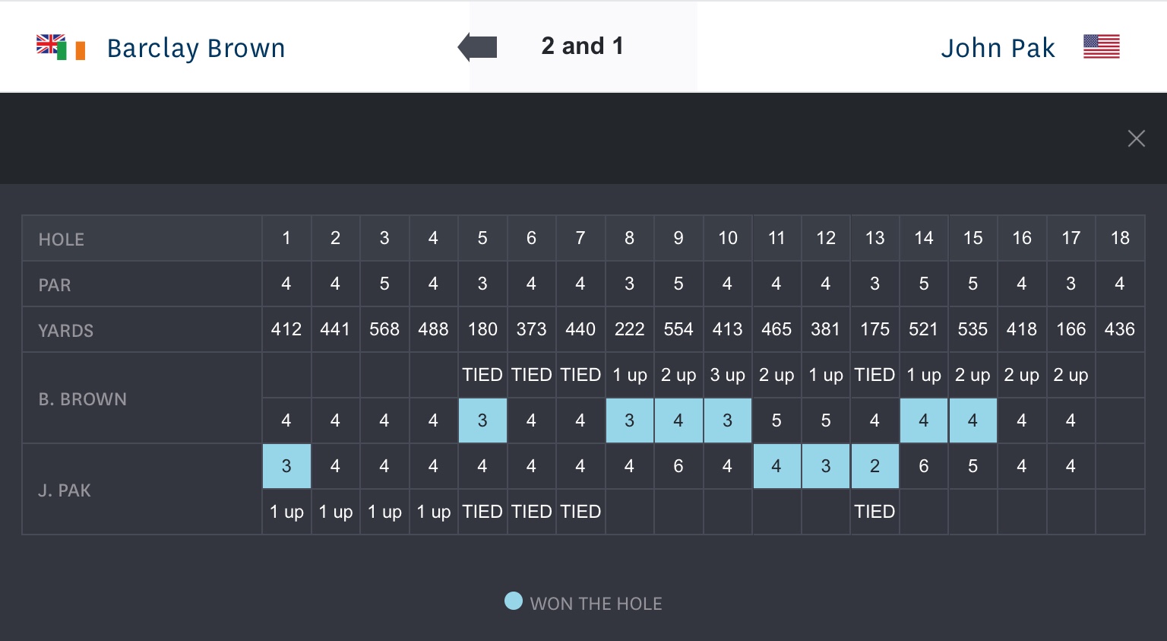Viewport: 1167px width, 641px height.
Task: Click the 568 yards cell for hole 3
Action: tap(384, 329)
